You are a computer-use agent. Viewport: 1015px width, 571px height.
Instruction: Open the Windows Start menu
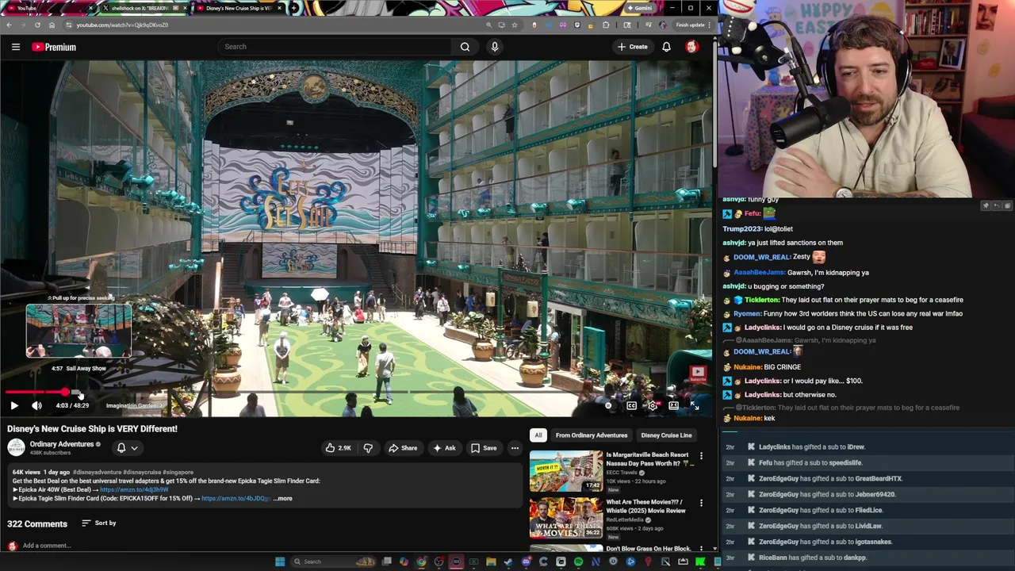pyautogui.click(x=280, y=561)
